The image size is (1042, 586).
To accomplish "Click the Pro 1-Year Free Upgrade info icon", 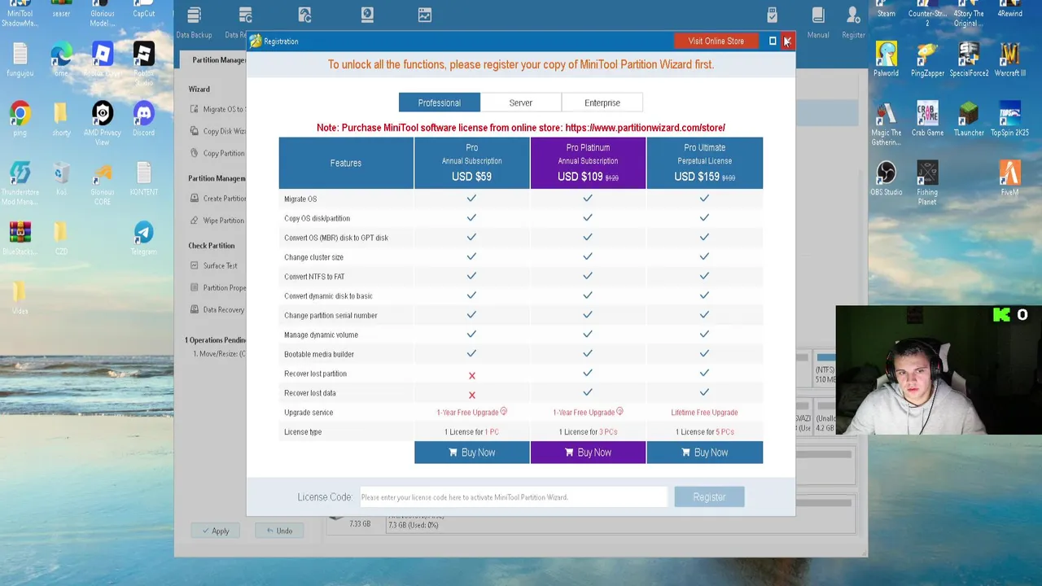I will coord(503,412).
